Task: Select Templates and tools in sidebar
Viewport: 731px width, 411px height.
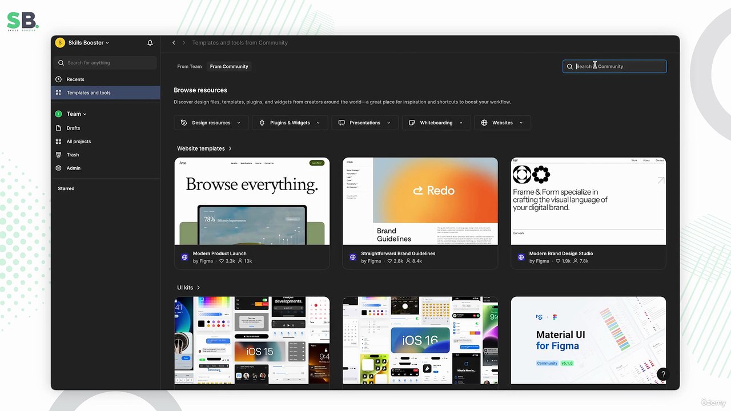Action: pos(106,92)
